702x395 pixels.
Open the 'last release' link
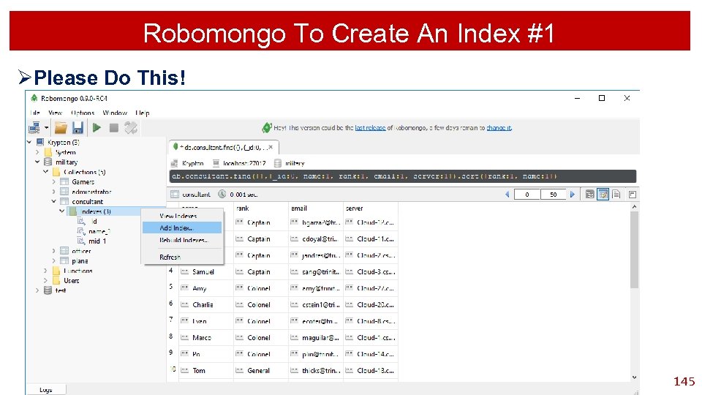pos(370,127)
